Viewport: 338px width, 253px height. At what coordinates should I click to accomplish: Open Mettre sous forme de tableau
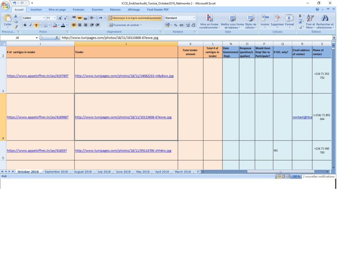(x=232, y=22)
